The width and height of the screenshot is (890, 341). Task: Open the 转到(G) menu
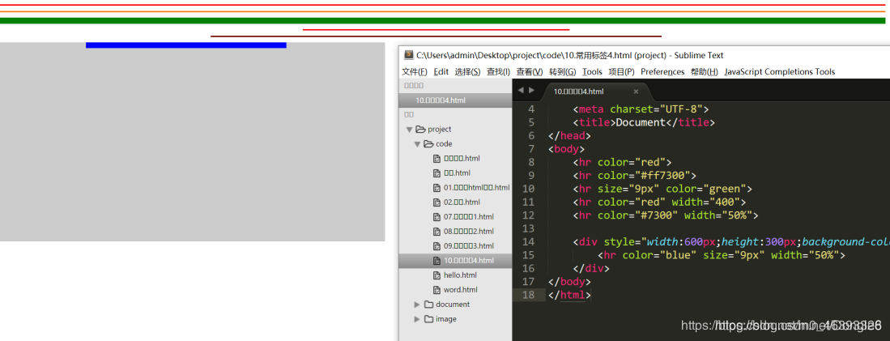pyautogui.click(x=563, y=72)
